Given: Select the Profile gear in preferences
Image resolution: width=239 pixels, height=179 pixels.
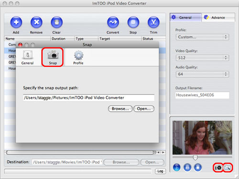Looking at the screenshot, I should coord(78,57).
